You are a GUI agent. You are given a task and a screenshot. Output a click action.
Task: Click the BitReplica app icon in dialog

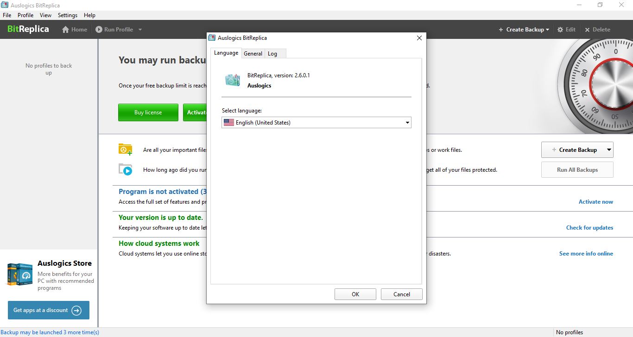point(233,80)
